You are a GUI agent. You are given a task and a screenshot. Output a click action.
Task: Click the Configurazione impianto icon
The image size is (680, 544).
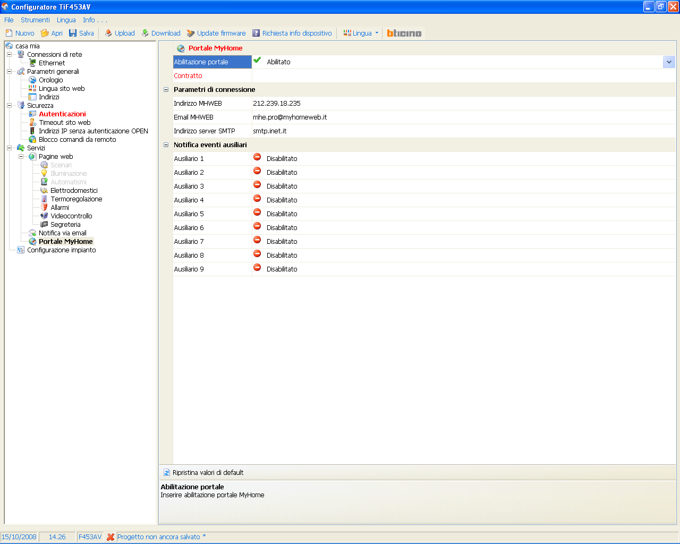pyautogui.click(x=21, y=250)
